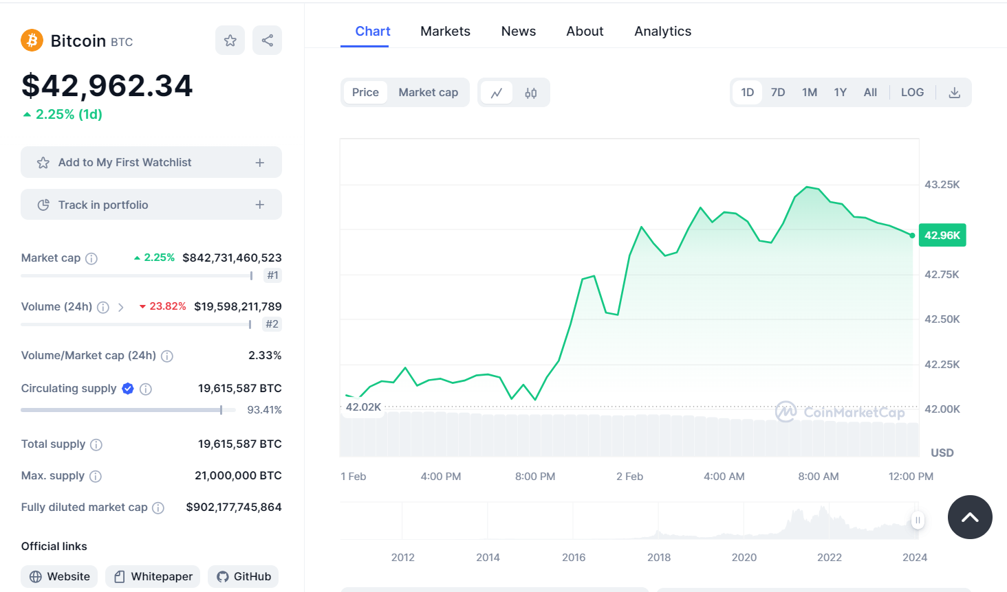This screenshot has width=1007, height=592.
Task: Click the range slider handle near 2024
Action: click(918, 520)
